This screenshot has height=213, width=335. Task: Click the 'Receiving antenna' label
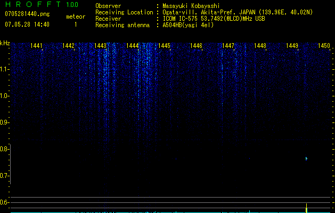pos(122,25)
